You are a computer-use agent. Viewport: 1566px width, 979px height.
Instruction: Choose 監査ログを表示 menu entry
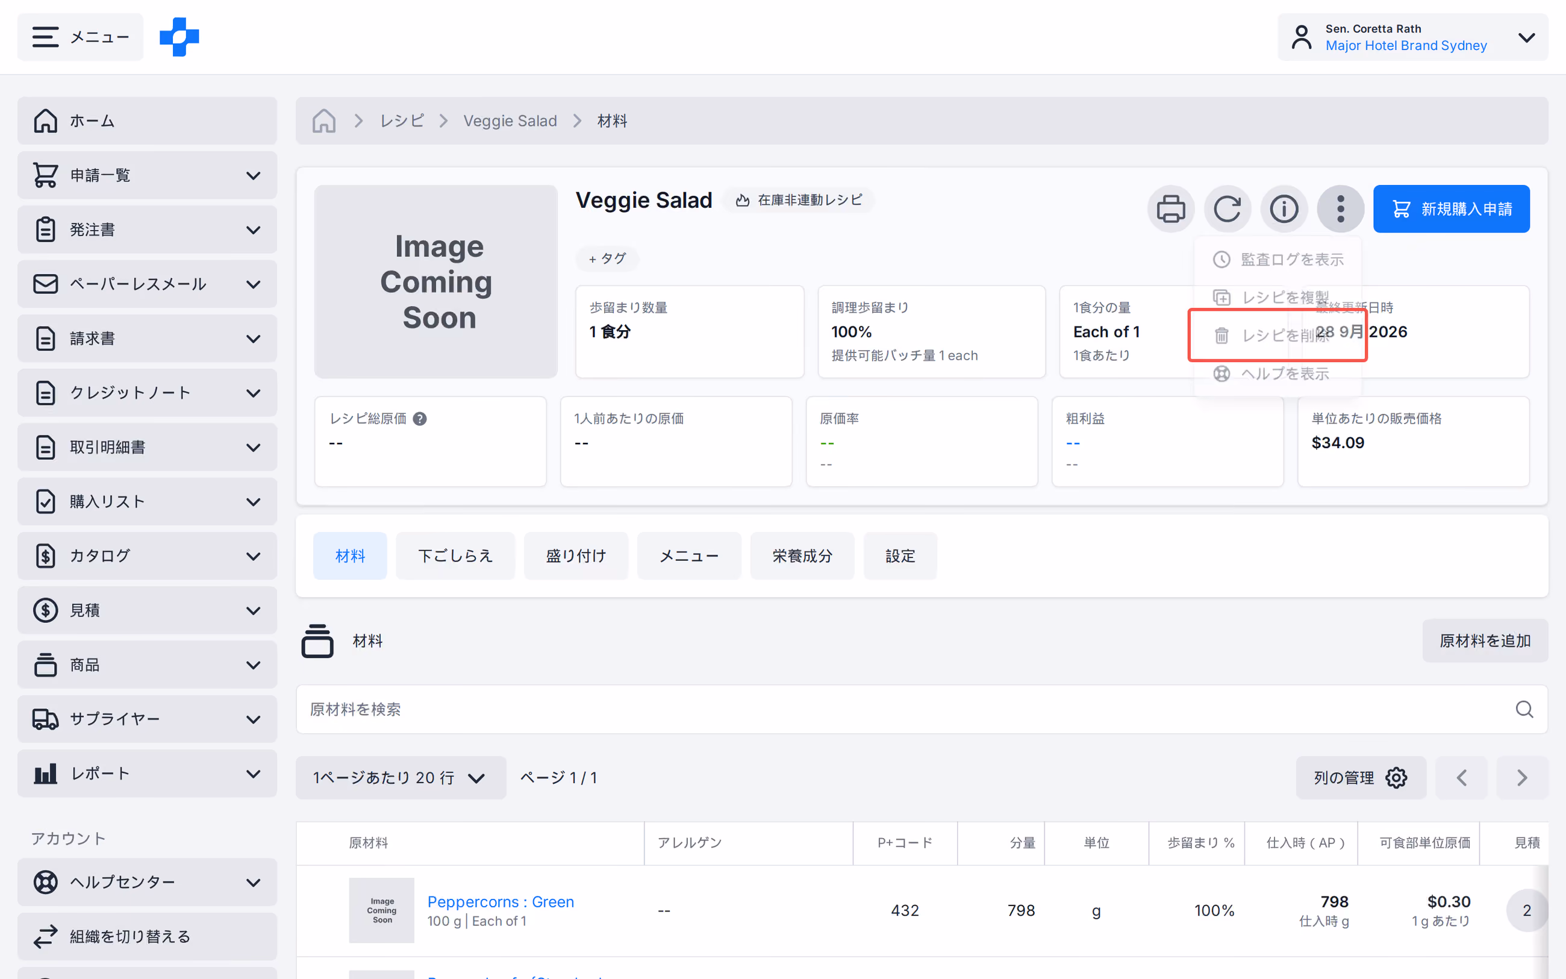pyautogui.click(x=1278, y=259)
